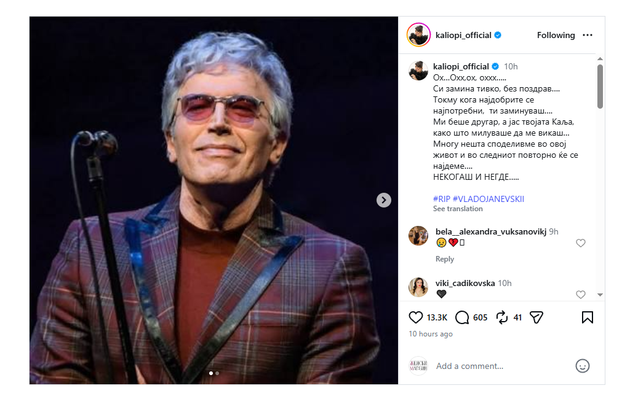Open the #VLADOJANEVSKII hashtag
This screenshot has height=407, width=638.
coord(488,199)
